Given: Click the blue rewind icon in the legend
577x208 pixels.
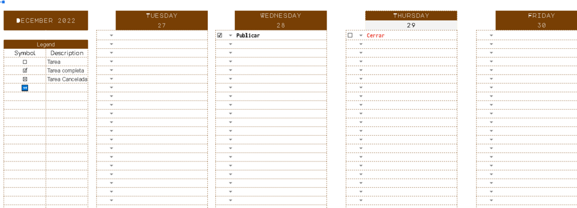Looking at the screenshot, I should click(x=25, y=88).
